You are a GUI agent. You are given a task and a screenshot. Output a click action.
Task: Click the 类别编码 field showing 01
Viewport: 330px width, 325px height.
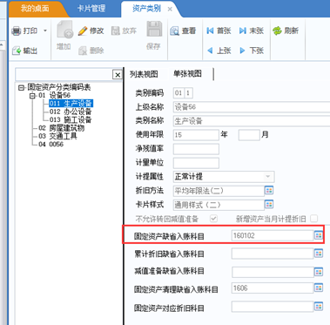[178, 93]
